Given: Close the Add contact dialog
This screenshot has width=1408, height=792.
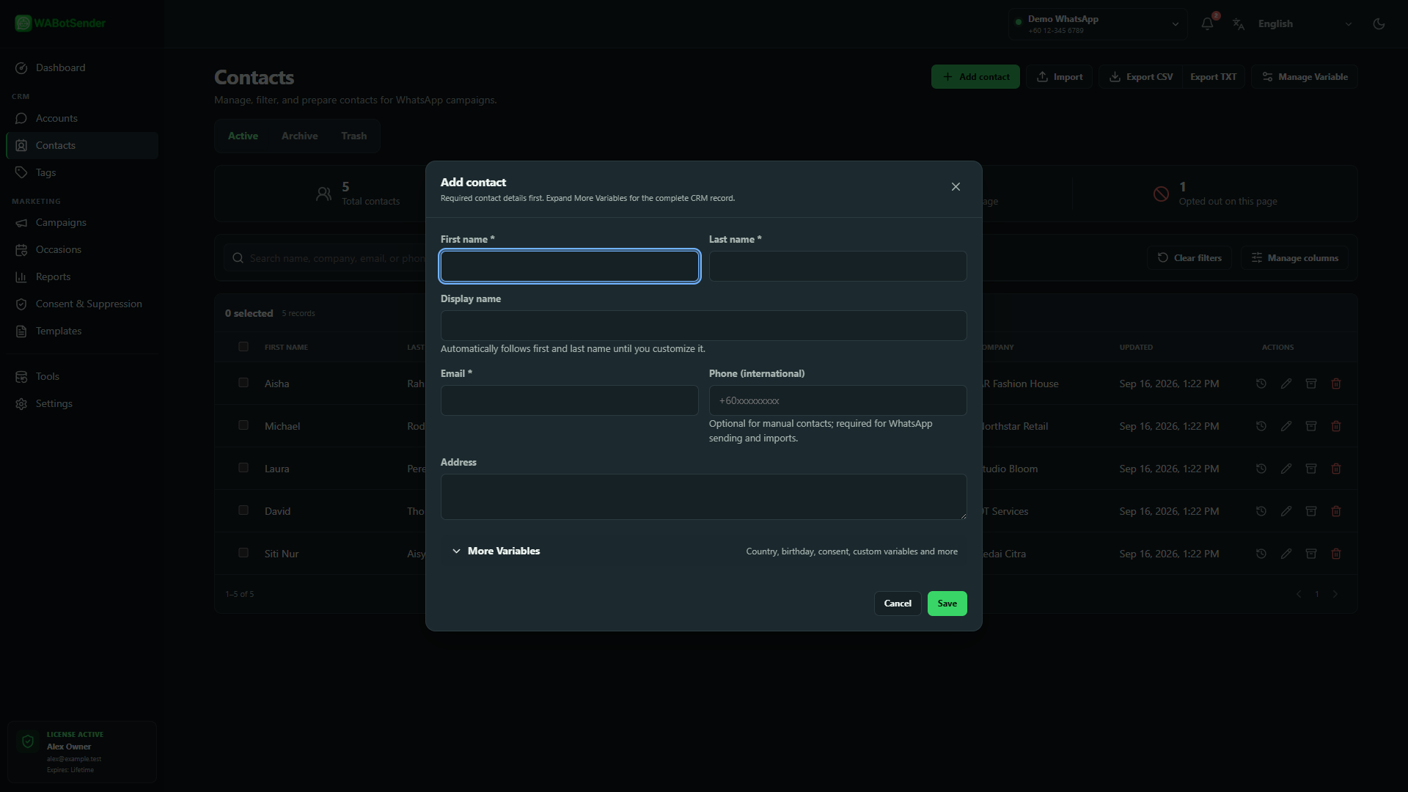Looking at the screenshot, I should [956, 187].
